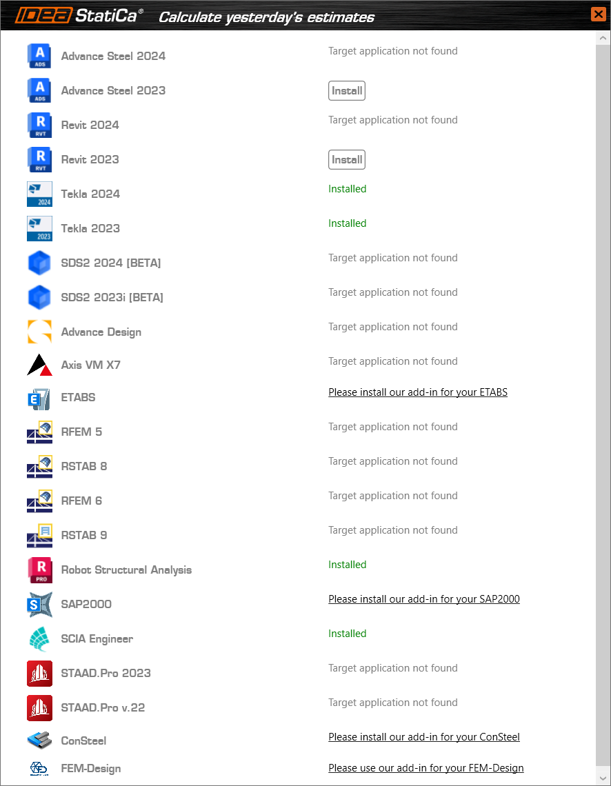Click the ETABS icon
Image resolution: width=611 pixels, height=786 pixels.
point(39,399)
